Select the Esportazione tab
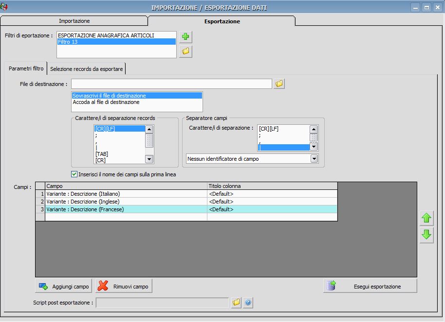The height and width of the screenshot is (322, 445). coord(222,21)
